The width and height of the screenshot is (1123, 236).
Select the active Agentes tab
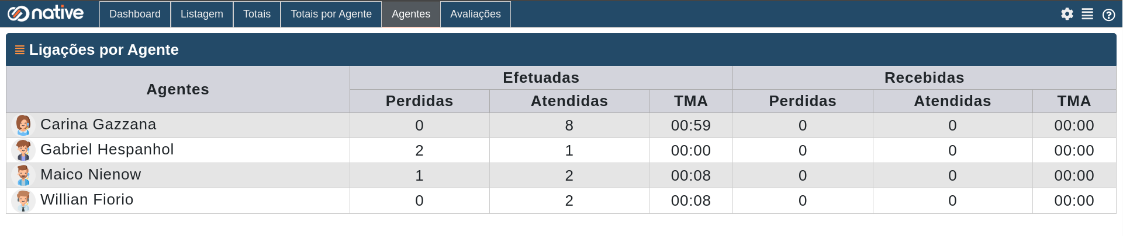[x=411, y=14]
